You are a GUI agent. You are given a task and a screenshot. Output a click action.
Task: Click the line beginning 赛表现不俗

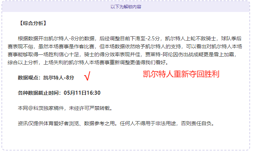point(125,47)
